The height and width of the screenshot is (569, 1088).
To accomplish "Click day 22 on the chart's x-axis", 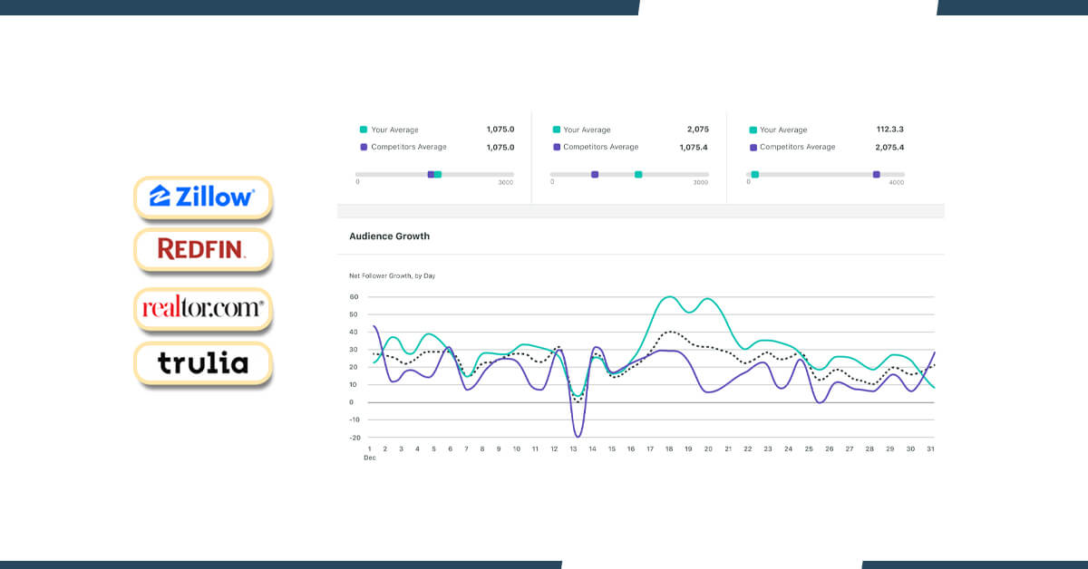I will coord(747,448).
